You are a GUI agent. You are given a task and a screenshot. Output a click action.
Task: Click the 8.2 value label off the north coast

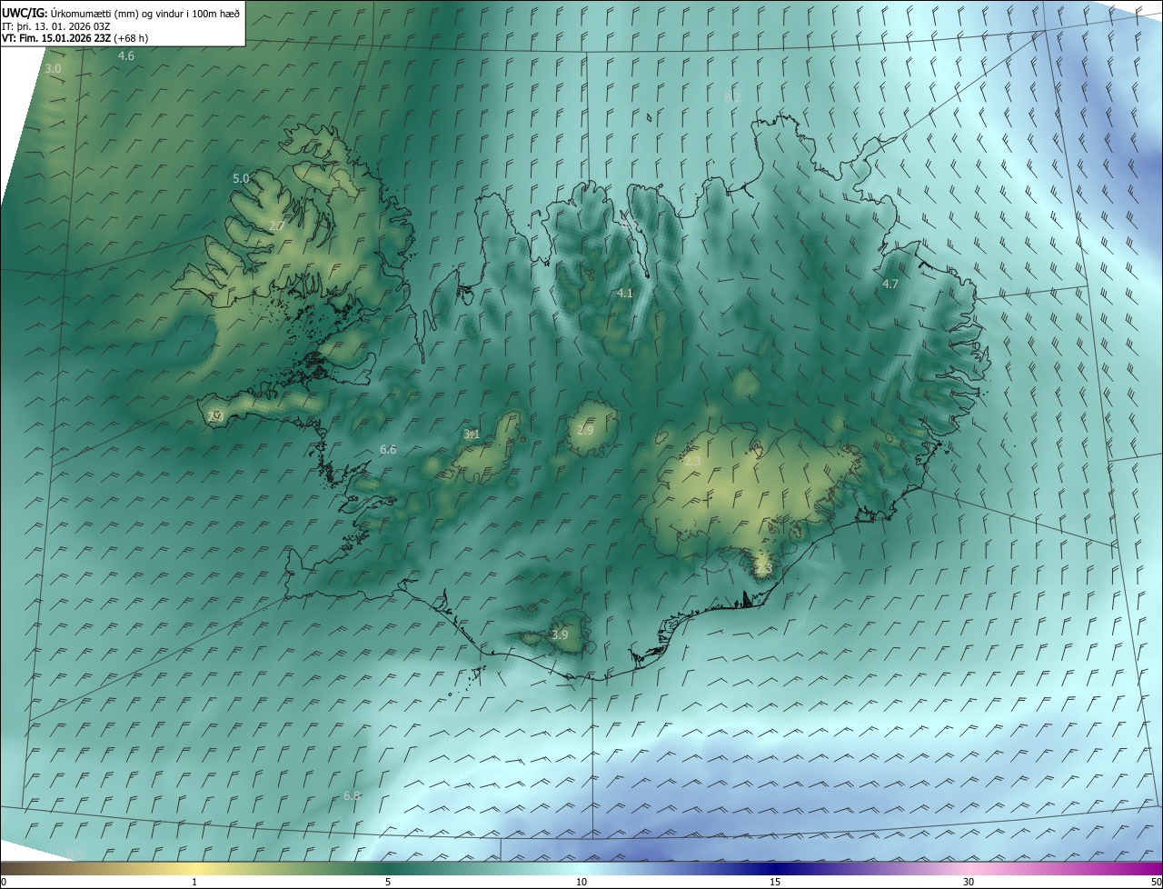(x=732, y=97)
